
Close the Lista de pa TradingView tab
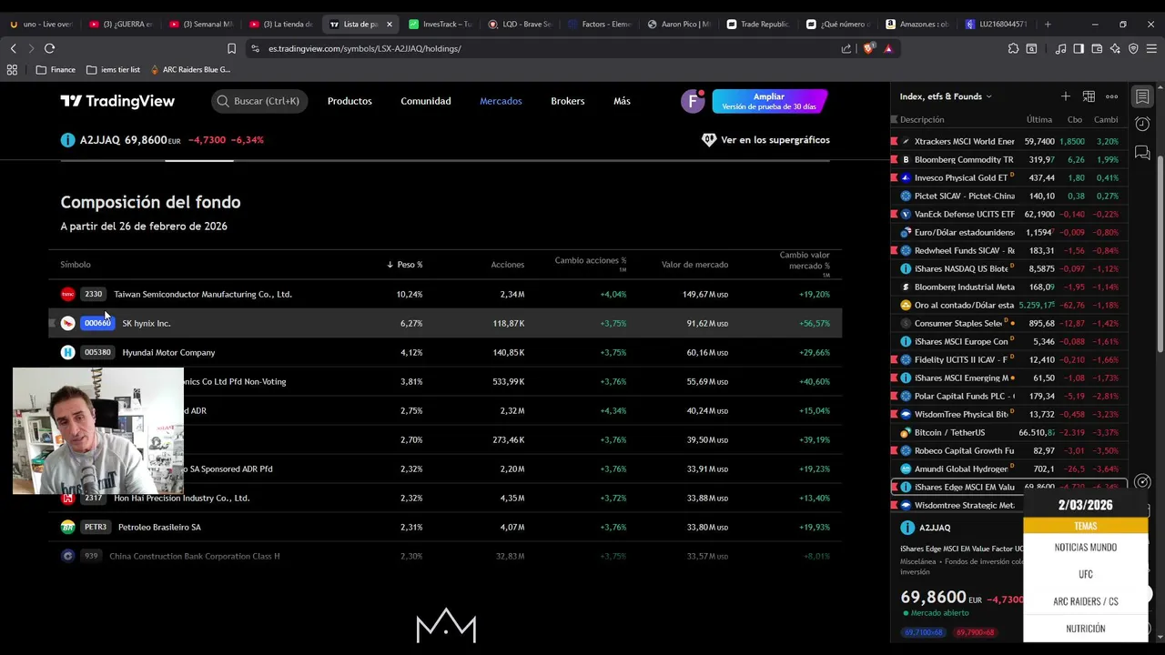[389, 25]
